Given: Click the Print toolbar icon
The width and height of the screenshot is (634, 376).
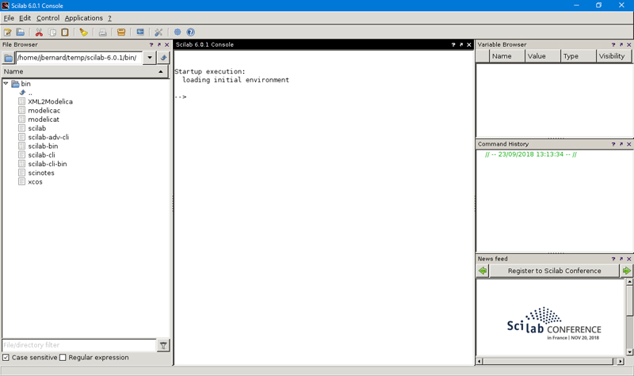Looking at the screenshot, I should (103, 32).
